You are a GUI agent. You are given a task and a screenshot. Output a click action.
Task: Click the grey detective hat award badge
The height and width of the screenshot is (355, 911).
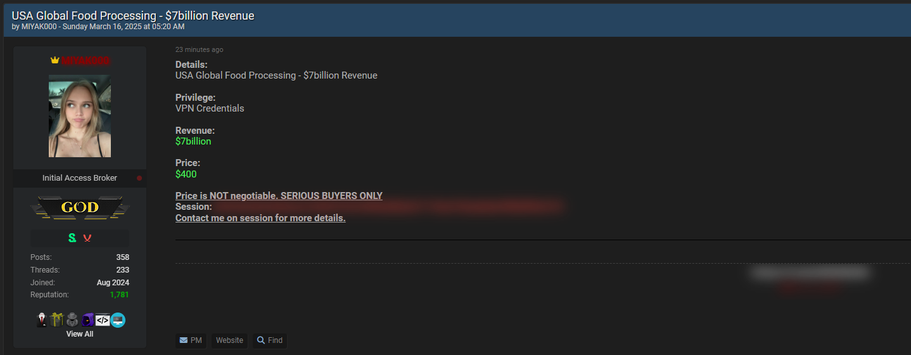[x=72, y=320]
